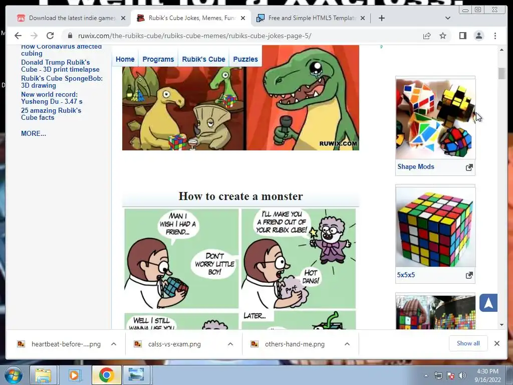513x385 pixels.
Task: Open the Chrome profile menu
Action: 479,36
